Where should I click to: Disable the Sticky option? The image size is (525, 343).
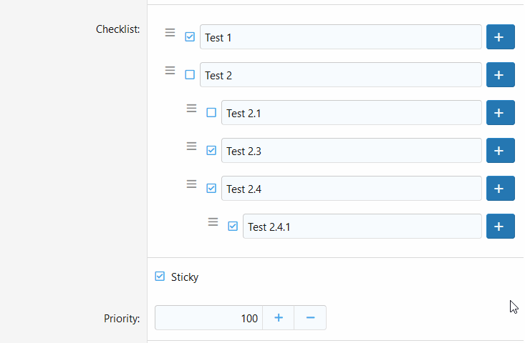(160, 277)
